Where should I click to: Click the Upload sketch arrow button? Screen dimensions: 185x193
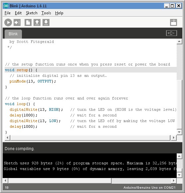(x=17, y=23)
